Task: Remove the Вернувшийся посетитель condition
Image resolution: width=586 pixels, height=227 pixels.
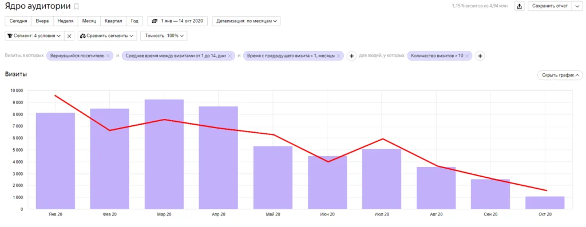Action: pos(108,56)
